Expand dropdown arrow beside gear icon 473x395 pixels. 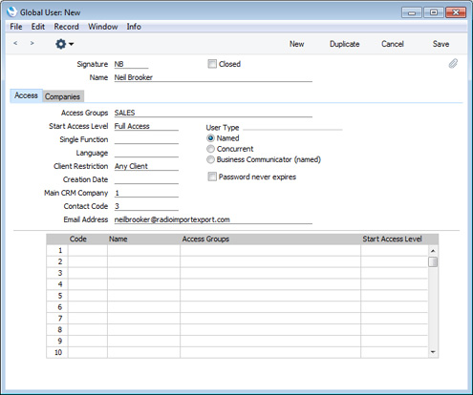71,44
